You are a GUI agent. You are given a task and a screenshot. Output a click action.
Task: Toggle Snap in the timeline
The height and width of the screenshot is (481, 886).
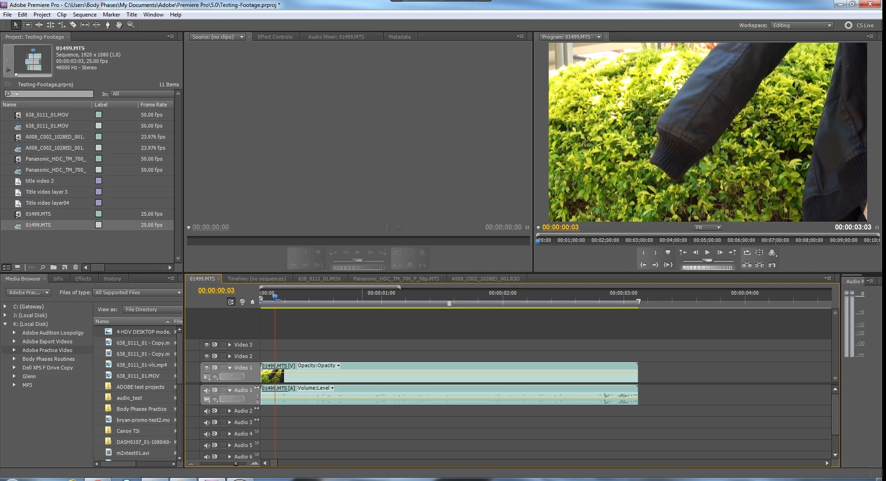(231, 302)
